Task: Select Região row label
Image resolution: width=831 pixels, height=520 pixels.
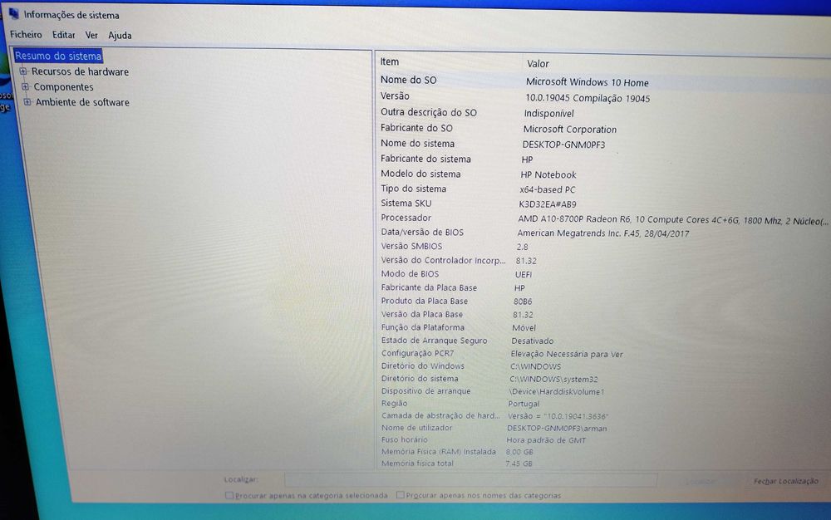Action: 394,403
